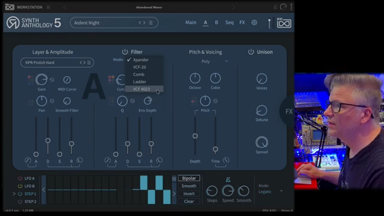This screenshot has width=384, height=216.
Task: Open preset menu for Ardent Night
Action: (x=151, y=23)
